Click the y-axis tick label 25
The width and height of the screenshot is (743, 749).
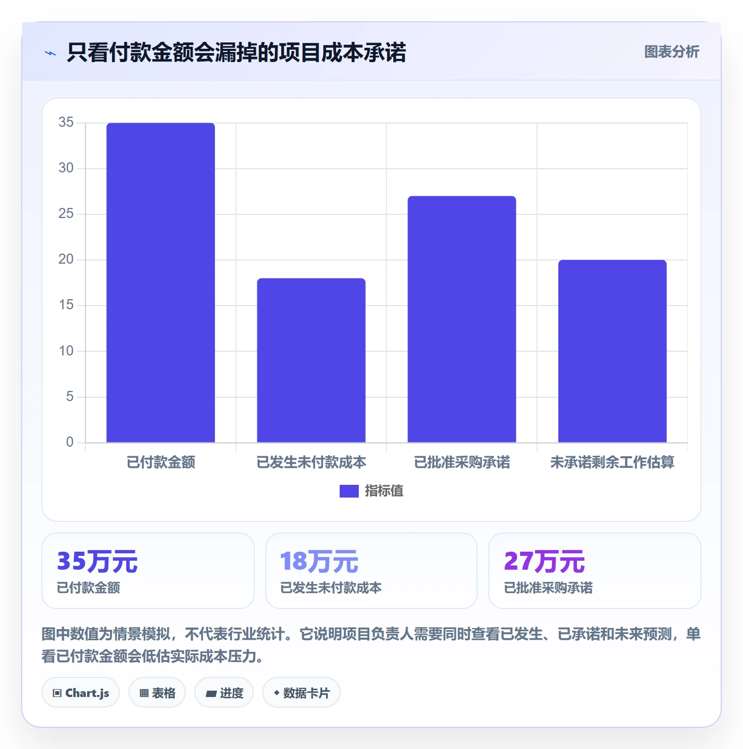tap(66, 214)
